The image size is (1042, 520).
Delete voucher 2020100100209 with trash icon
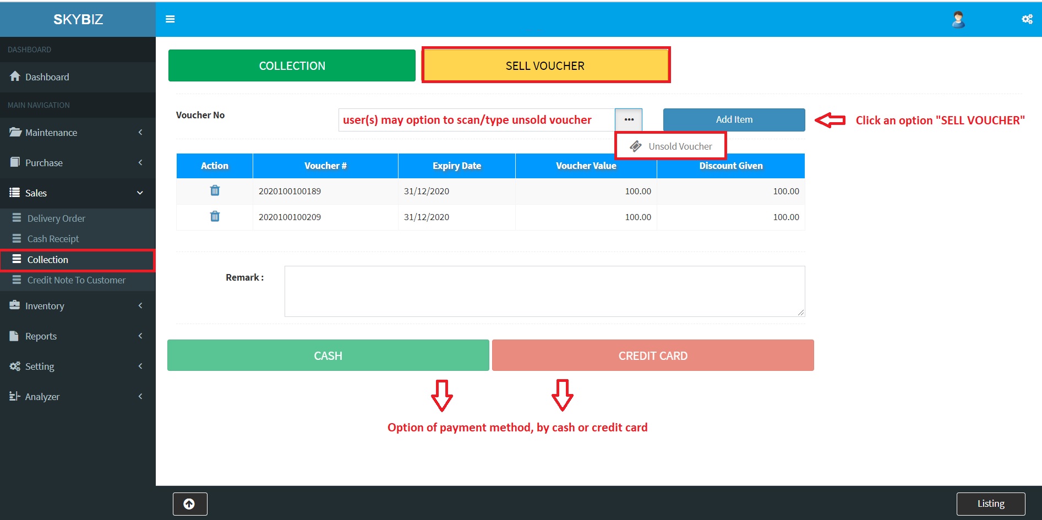[215, 216]
